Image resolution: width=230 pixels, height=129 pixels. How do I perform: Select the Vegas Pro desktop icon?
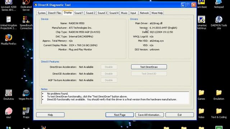26,95
